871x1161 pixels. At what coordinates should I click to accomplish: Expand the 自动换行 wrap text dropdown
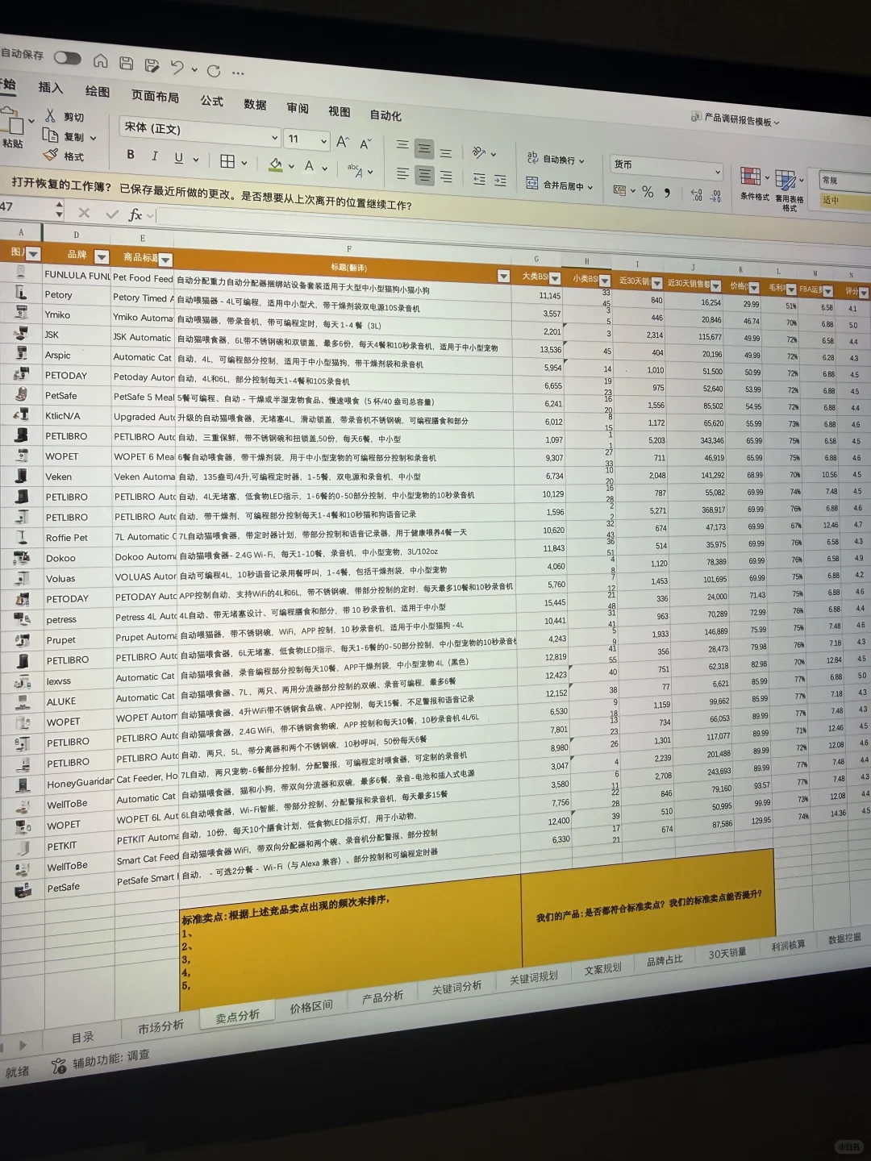coord(581,161)
